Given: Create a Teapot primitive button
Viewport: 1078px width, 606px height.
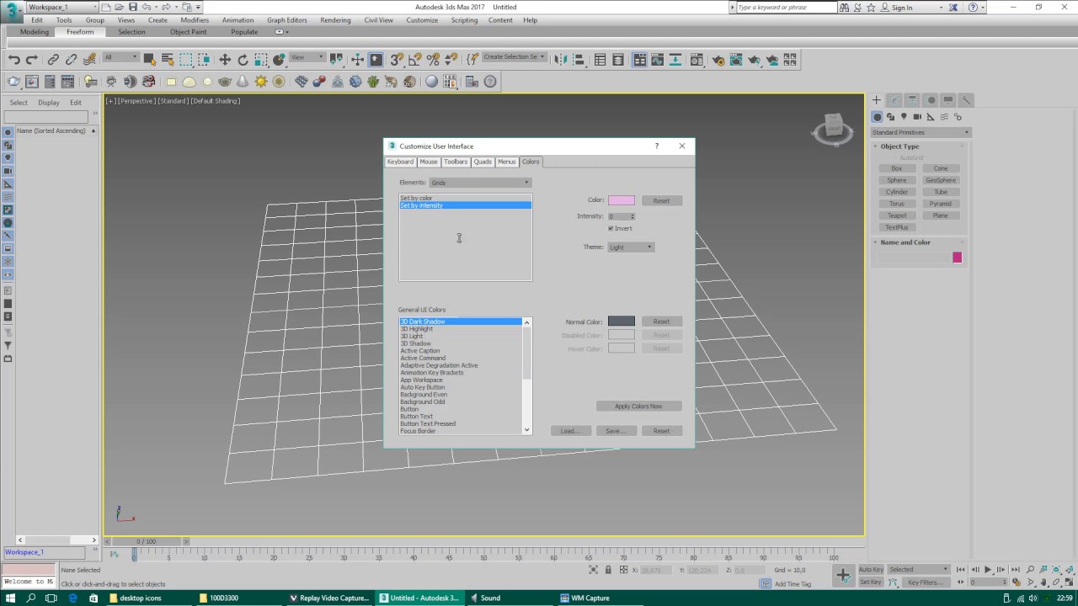Looking at the screenshot, I should (897, 215).
